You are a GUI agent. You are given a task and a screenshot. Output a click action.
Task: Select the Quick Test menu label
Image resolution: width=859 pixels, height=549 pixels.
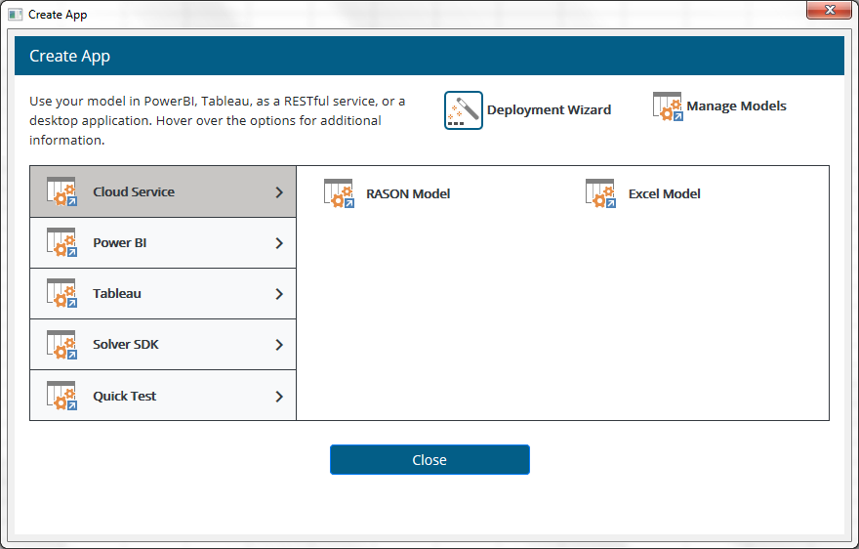pos(125,396)
